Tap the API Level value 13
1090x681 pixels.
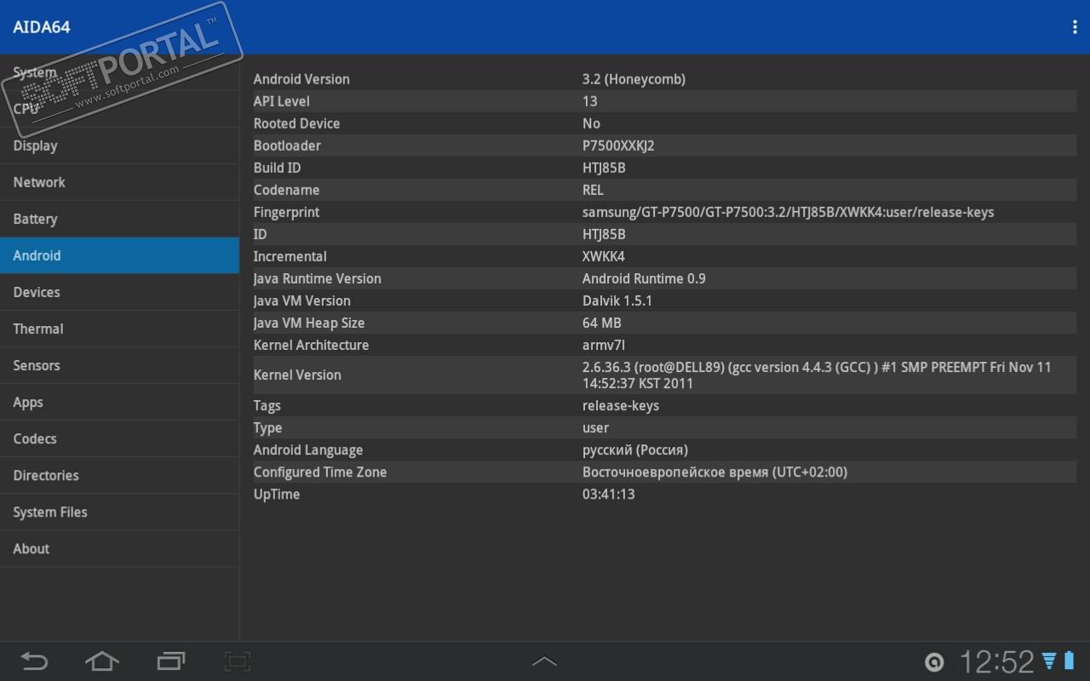point(590,101)
